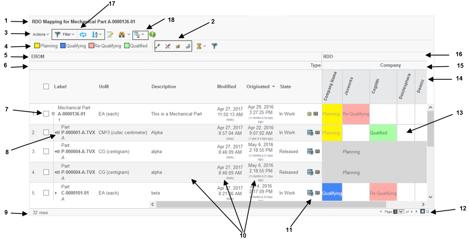
Task: Toggle the select-all checkbox in header
Action: point(46,87)
